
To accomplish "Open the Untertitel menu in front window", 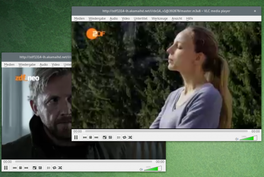I will pyautogui.click(x=141, y=19).
